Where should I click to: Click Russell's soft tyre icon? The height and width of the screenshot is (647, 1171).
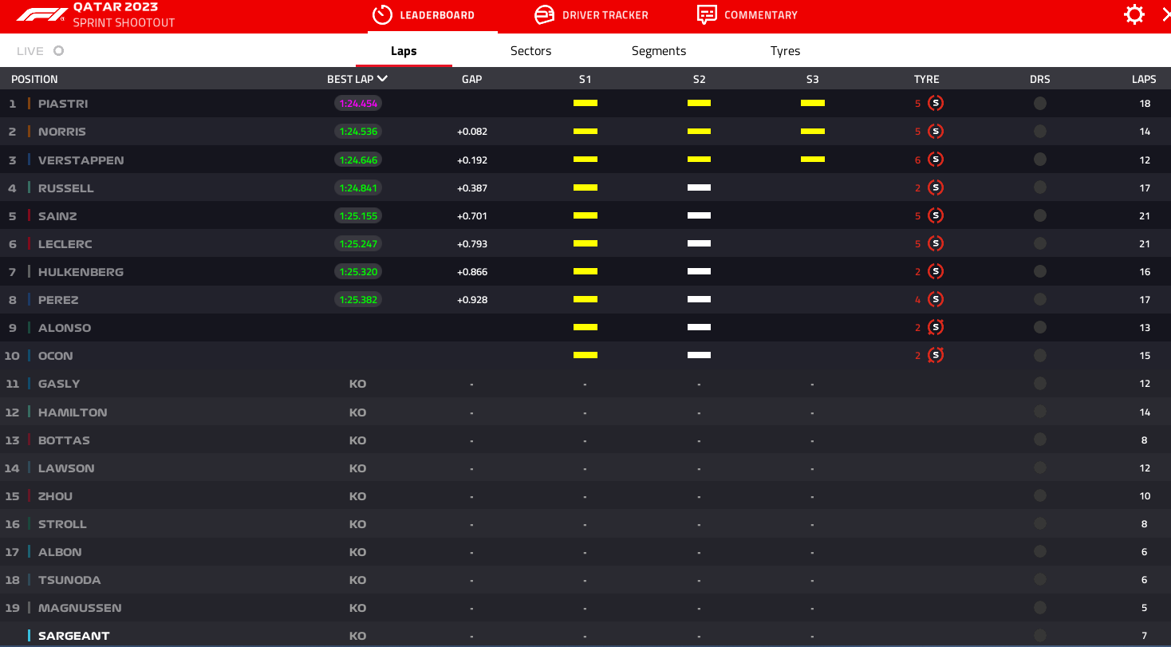tap(936, 187)
